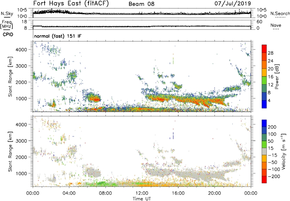Click the 'N.Search' legend label
The image size is (290, 201).
click(x=280, y=13)
